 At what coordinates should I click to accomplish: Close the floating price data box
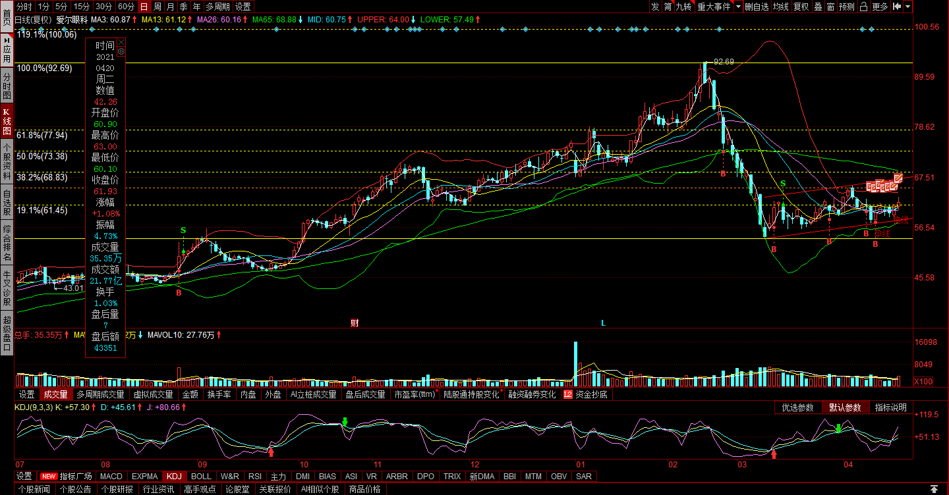(121, 43)
